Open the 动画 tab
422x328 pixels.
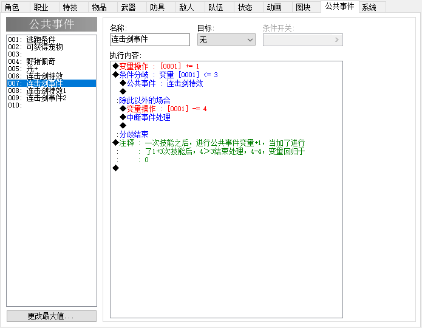[277, 7]
